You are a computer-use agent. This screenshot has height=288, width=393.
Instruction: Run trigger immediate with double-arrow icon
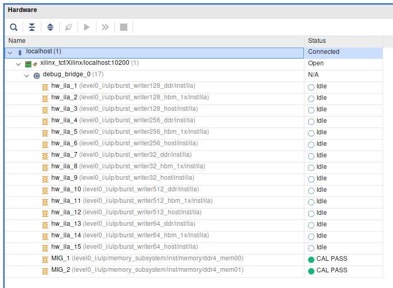(x=105, y=27)
